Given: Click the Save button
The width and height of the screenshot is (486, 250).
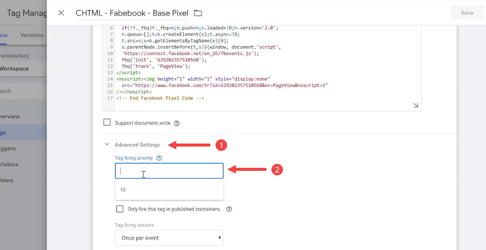Looking at the screenshot, I should 467,13.
